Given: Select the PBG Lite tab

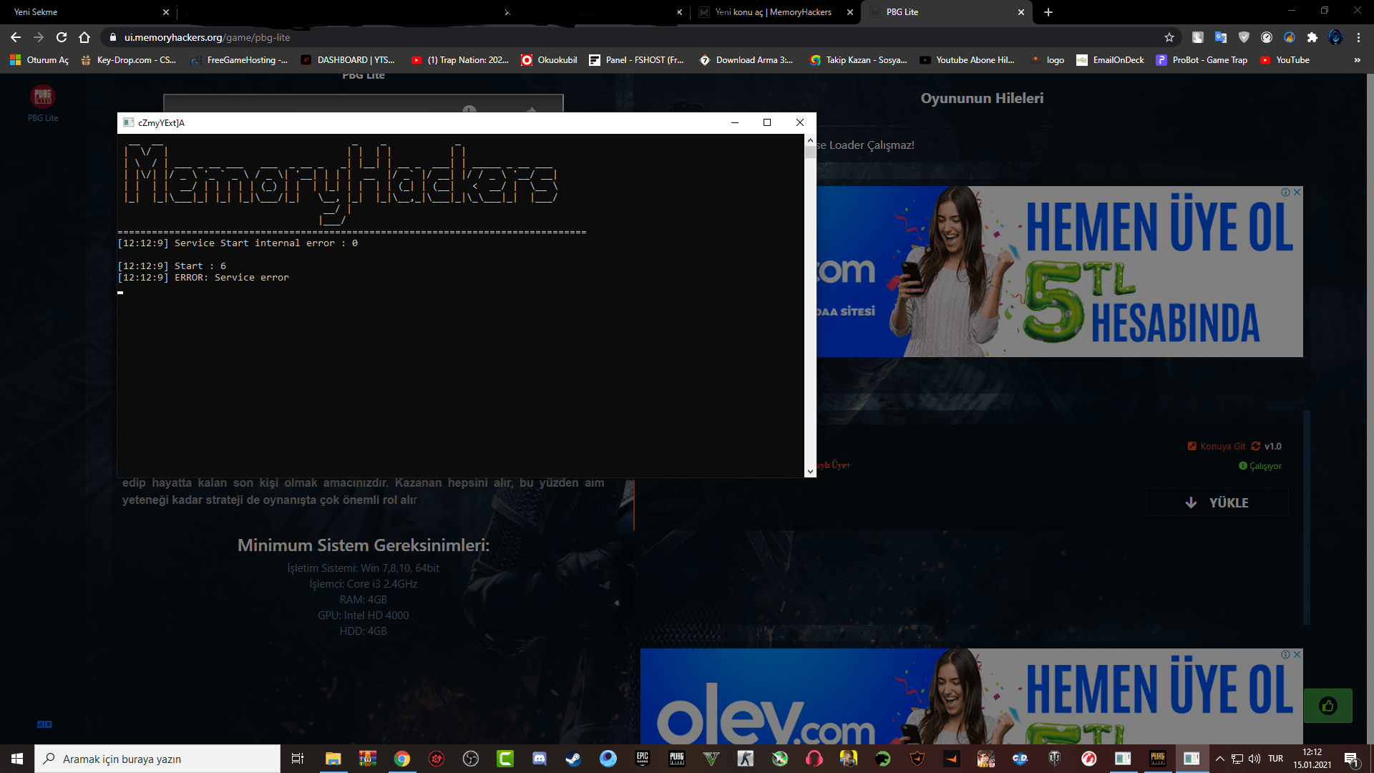Looking at the screenshot, I should (945, 12).
